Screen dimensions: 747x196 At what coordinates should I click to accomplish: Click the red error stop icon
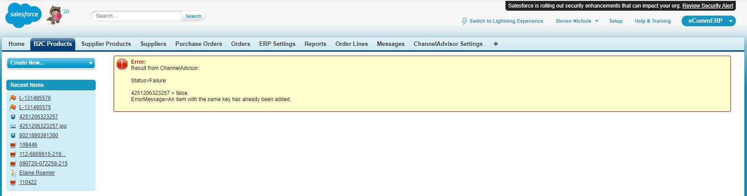click(122, 64)
